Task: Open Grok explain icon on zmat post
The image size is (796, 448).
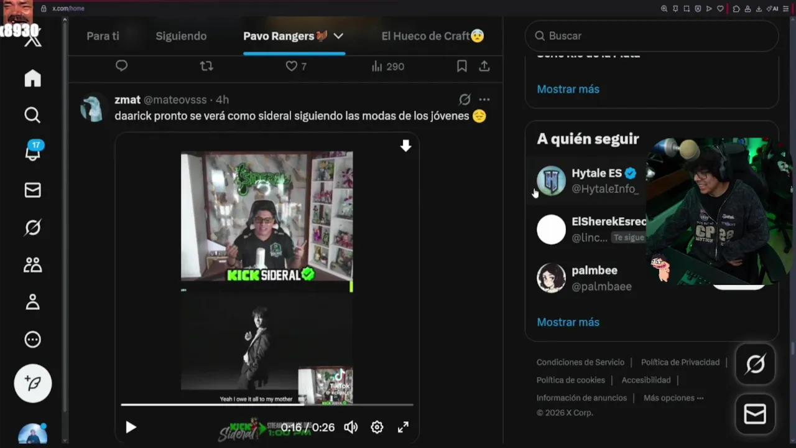Action: click(x=465, y=100)
